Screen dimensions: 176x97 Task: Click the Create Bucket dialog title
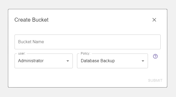click(x=31, y=20)
